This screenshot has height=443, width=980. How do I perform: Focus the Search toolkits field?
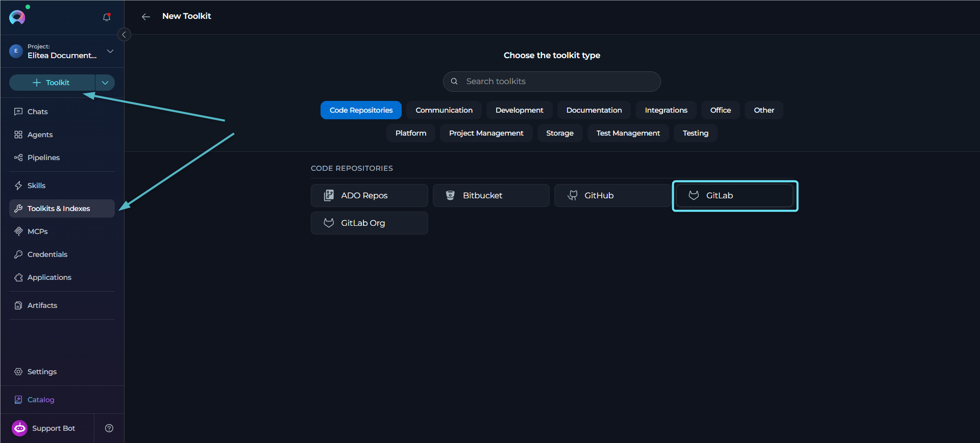pos(552,82)
